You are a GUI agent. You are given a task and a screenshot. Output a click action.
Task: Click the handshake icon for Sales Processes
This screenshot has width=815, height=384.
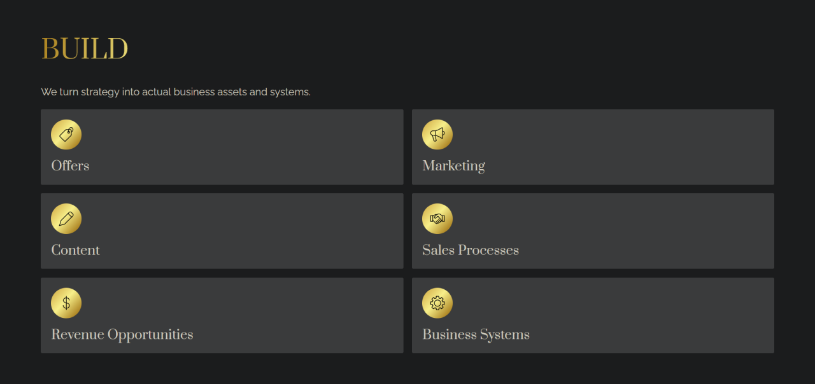pos(437,219)
